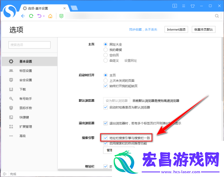Toggle 始终打开我的起始页 checkbox
The height and width of the screenshot is (177, 224).
[105, 86]
